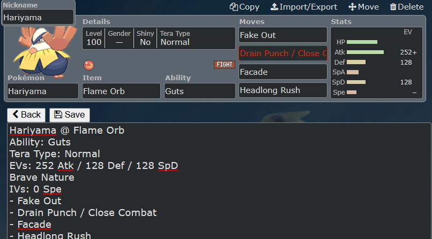Save the imported set text

70,115
